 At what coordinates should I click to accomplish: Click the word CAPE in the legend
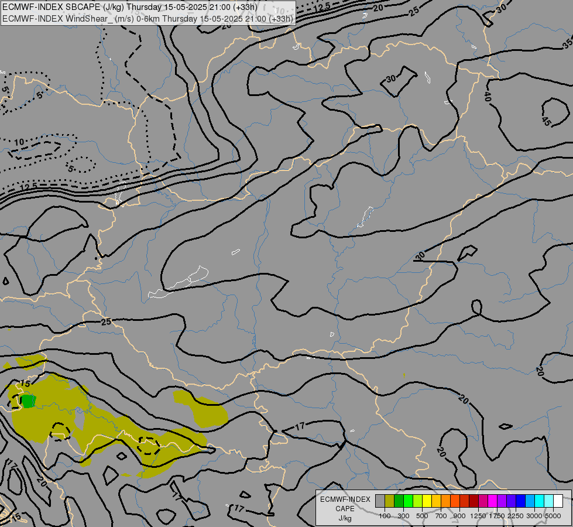345,509
